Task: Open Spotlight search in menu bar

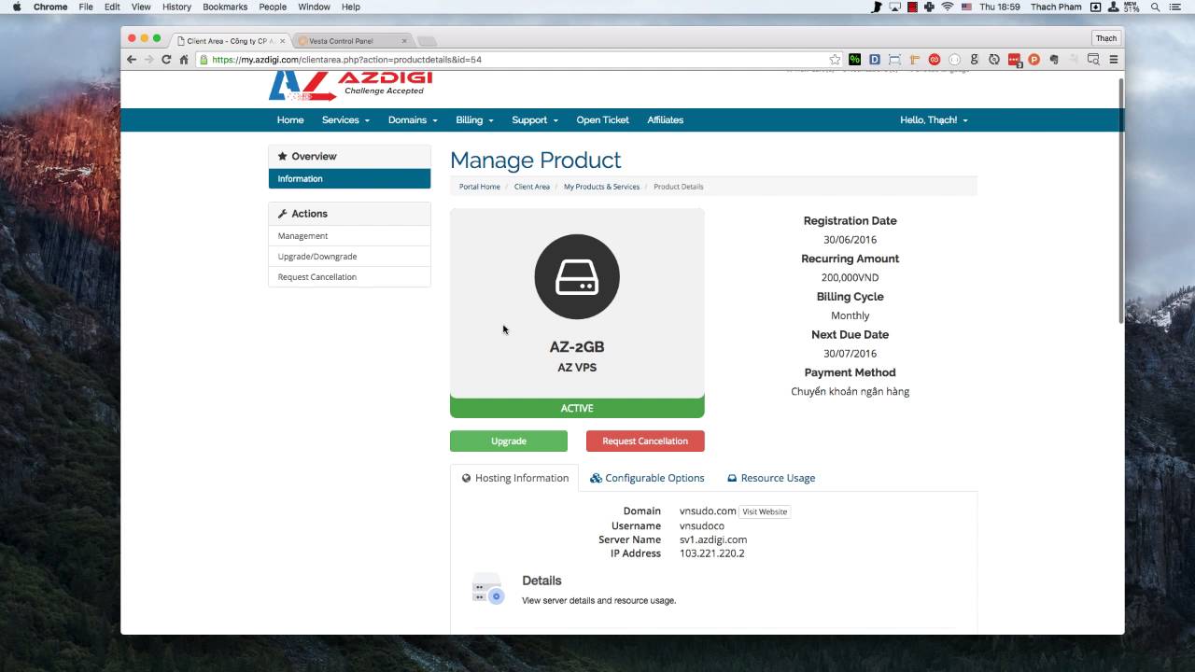Action: pos(1156,7)
